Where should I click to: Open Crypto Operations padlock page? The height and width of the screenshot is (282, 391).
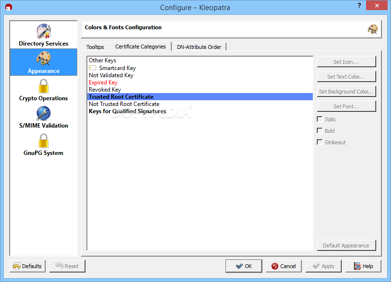coord(44,90)
